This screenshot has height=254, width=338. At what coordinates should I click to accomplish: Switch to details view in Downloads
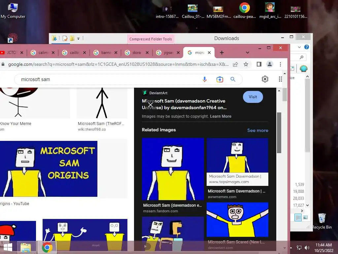tap(298, 217)
